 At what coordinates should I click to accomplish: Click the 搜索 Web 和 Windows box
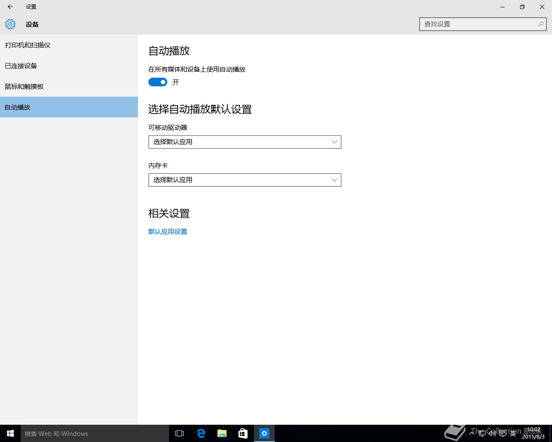[95, 433]
